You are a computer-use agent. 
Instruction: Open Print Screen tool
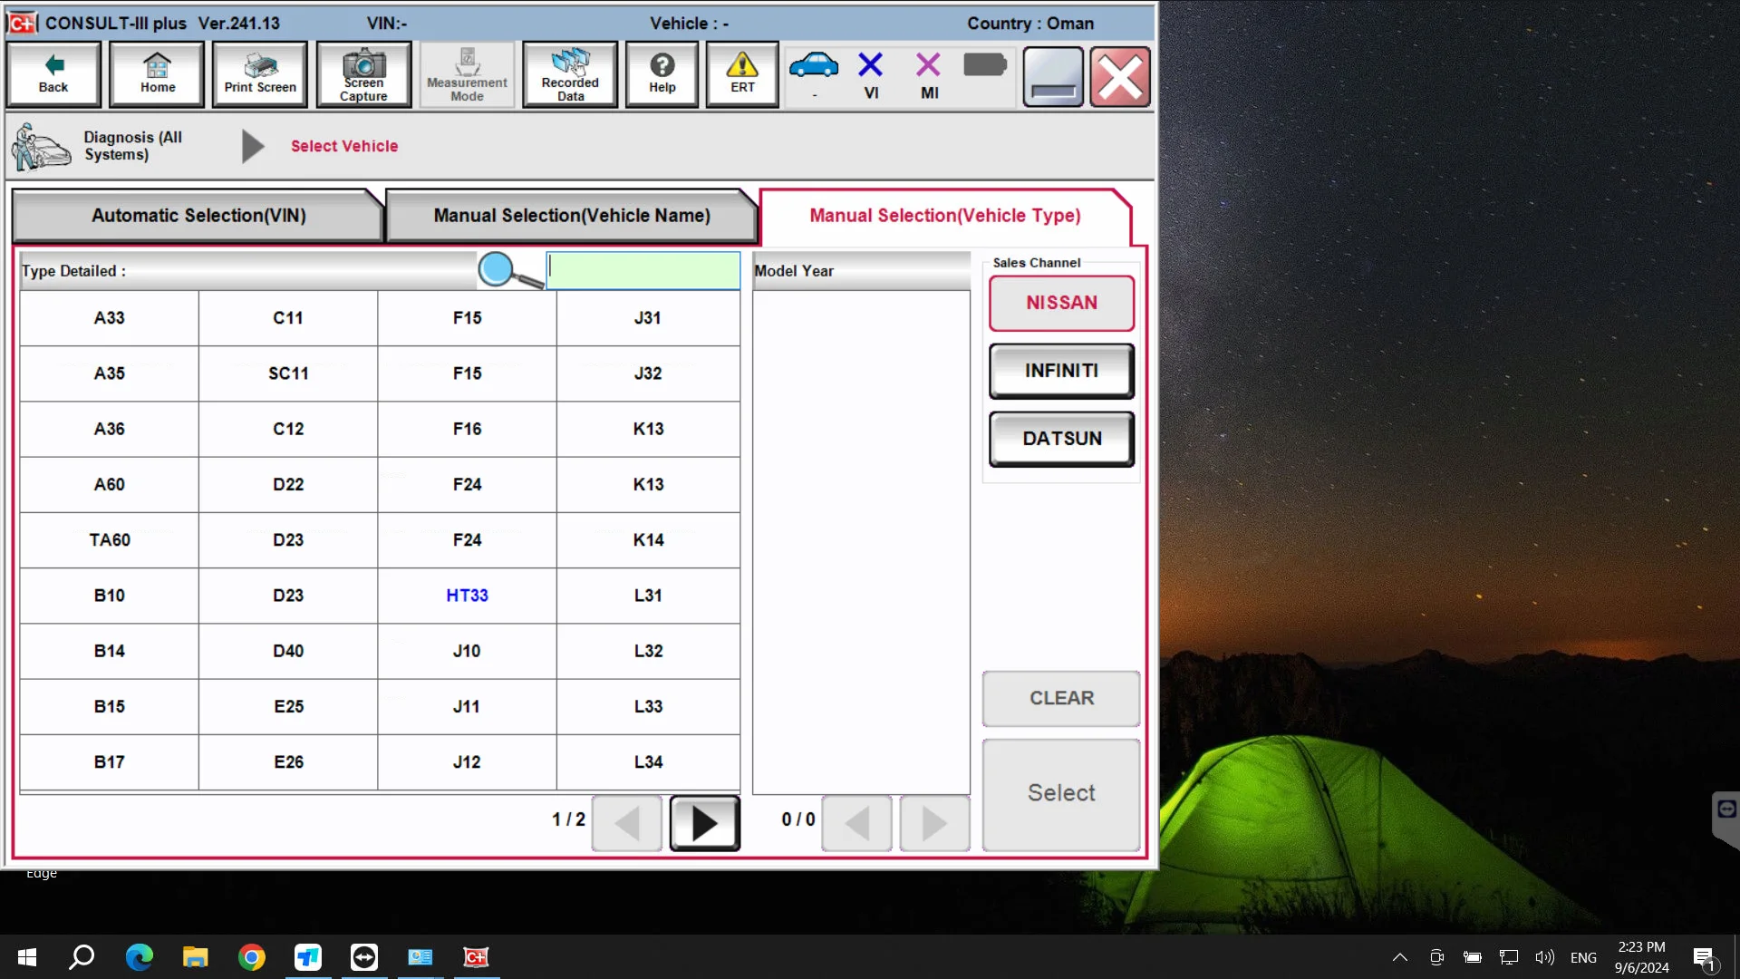[x=260, y=74]
